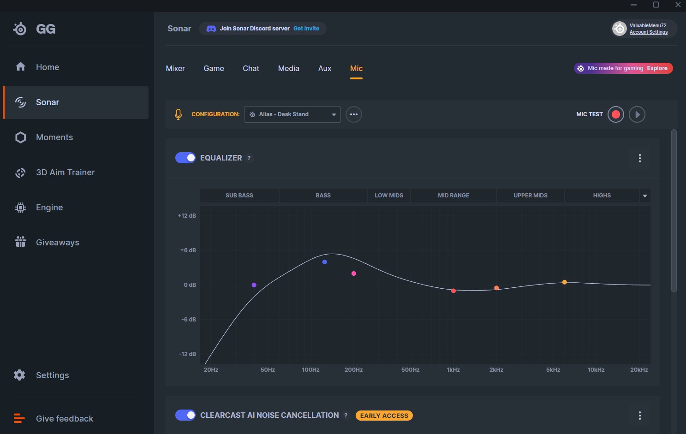Go to the Engine page

(49, 208)
